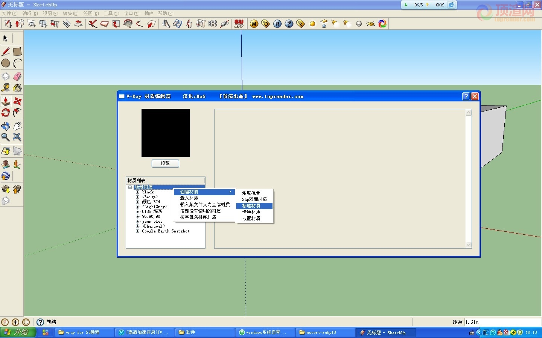Click the black material preview thumbnail
Screen dimensions: 542x338
[x=166, y=133]
